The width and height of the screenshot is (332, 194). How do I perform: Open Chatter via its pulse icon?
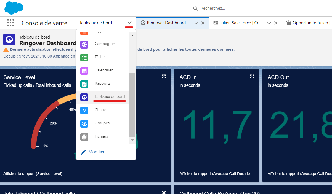click(84, 110)
